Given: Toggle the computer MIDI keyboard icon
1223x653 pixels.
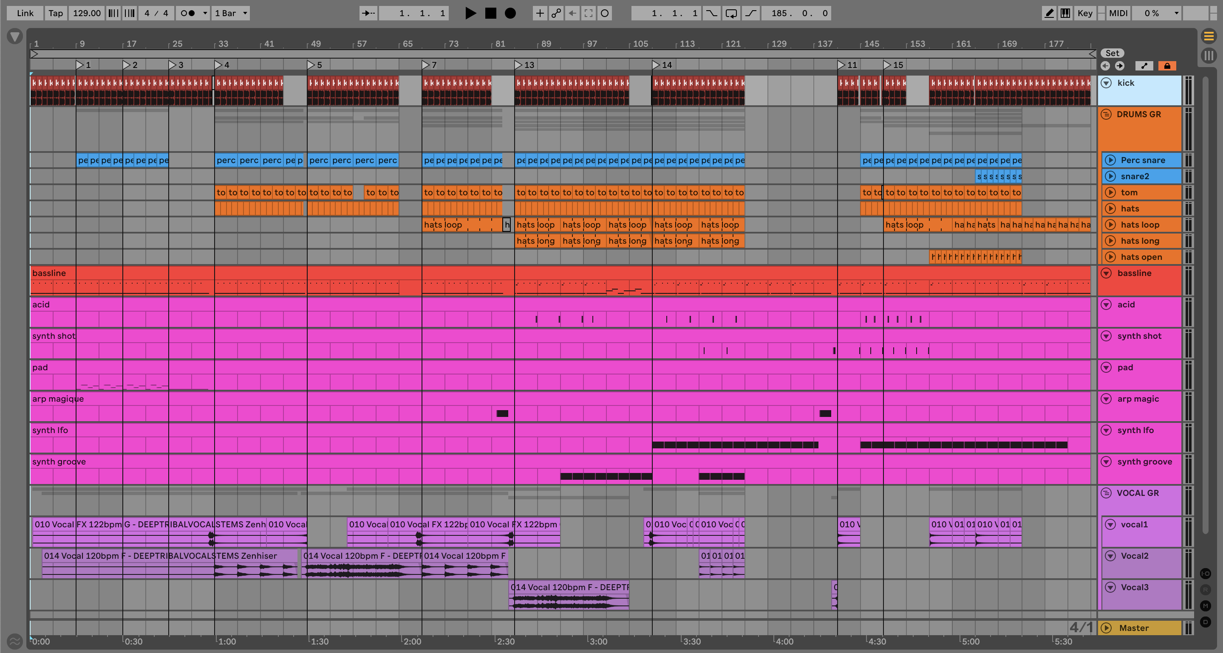Looking at the screenshot, I should [1065, 13].
